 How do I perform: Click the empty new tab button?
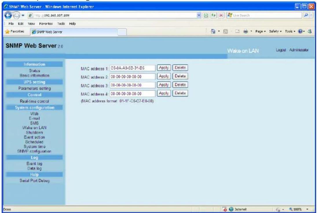point(122,32)
